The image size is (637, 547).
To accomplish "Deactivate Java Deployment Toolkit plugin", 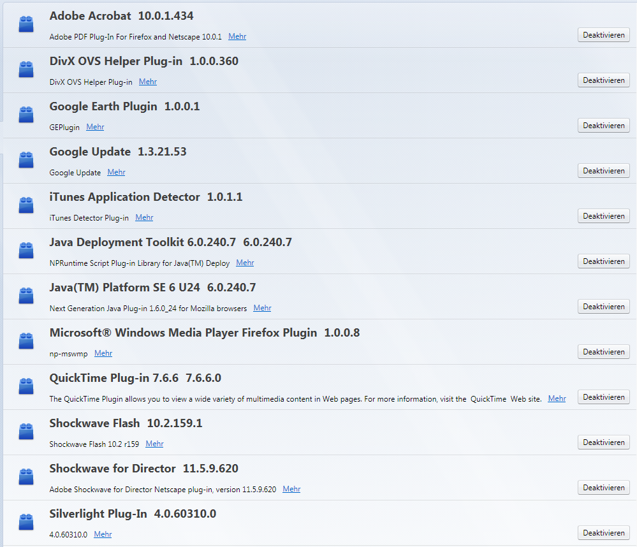I will pos(604,261).
